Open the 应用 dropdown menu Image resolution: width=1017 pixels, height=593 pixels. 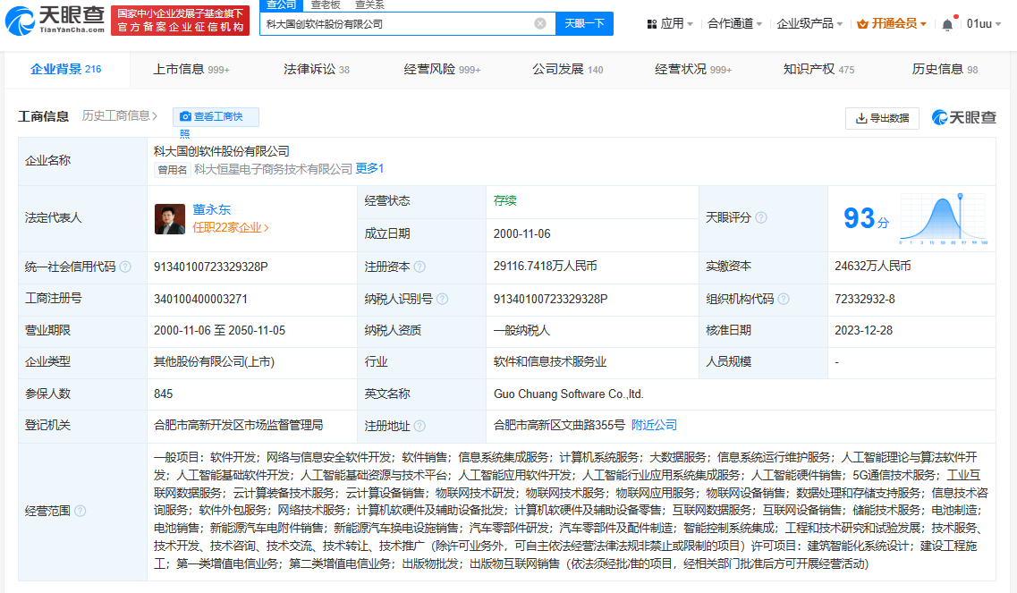click(x=669, y=24)
